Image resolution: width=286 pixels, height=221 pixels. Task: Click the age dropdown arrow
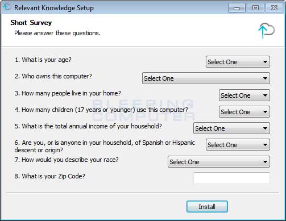[265, 62]
